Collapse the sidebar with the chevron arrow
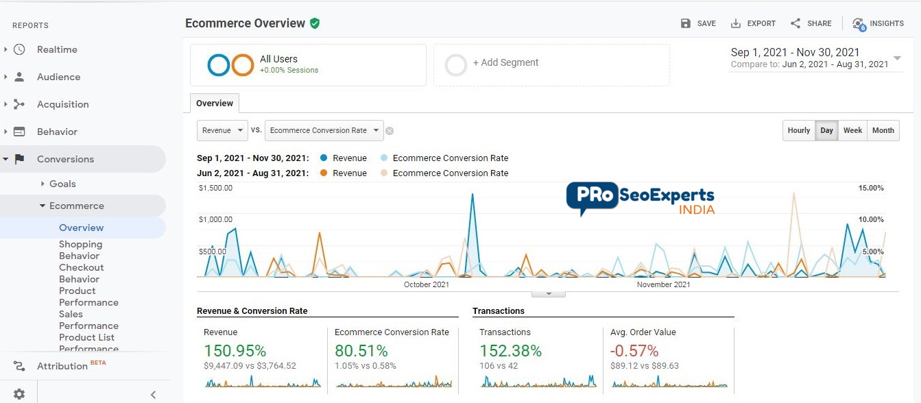Screen dimensions: 921x403 [x=153, y=394]
